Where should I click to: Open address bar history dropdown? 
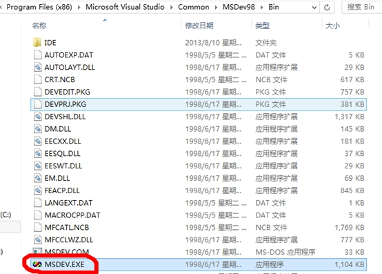[x=314, y=8]
